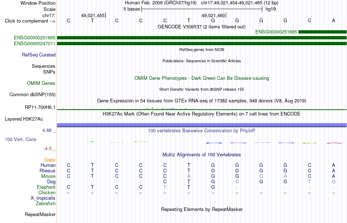Open H3K27Ac Mark track title
This screenshot has width=347, height=223.
click(202, 114)
